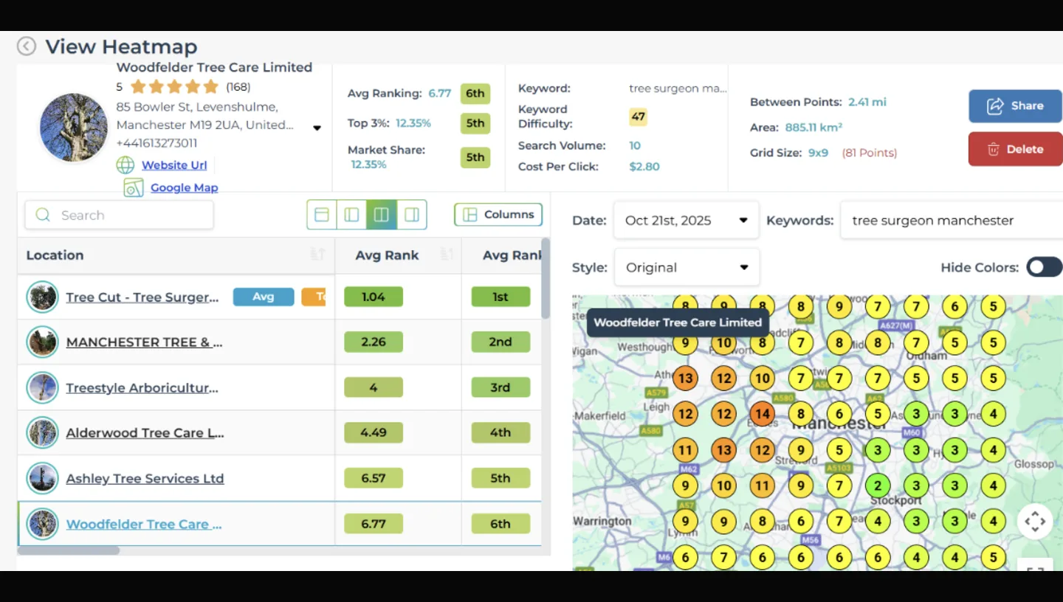1063x602 pixels.
Task: Click the 5th badge beside Top 3%
Action: [475, 123]
